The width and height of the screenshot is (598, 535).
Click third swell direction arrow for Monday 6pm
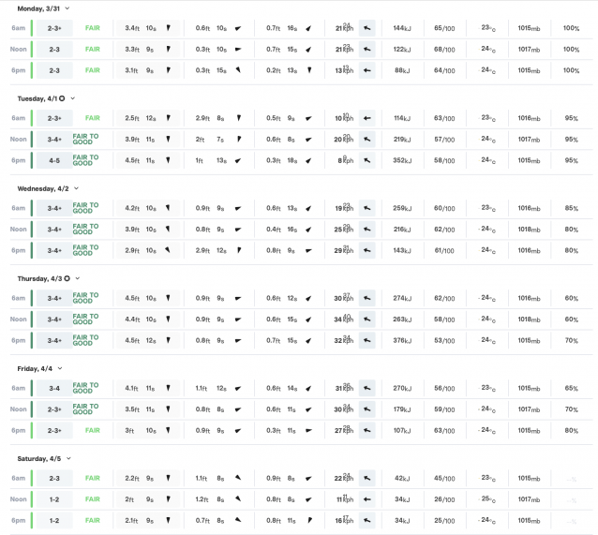[x=307, y=70]
